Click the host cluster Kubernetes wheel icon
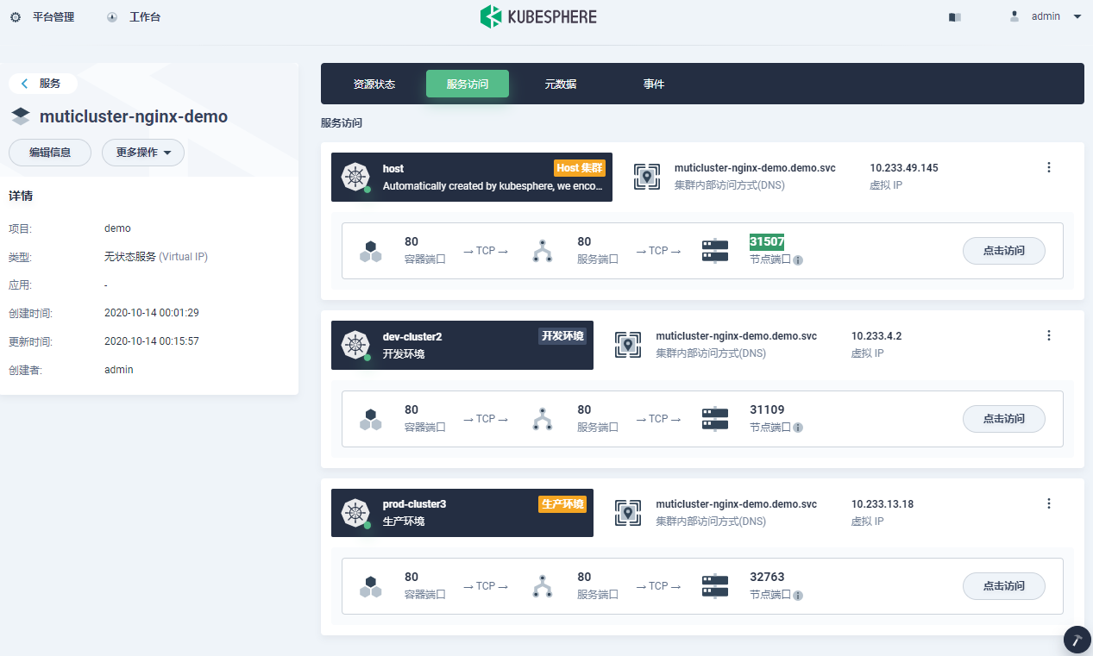1093x656 pixels. click(355, 177)
